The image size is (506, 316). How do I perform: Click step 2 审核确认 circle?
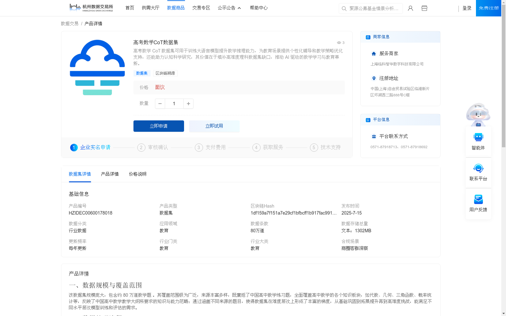(141, 148)
